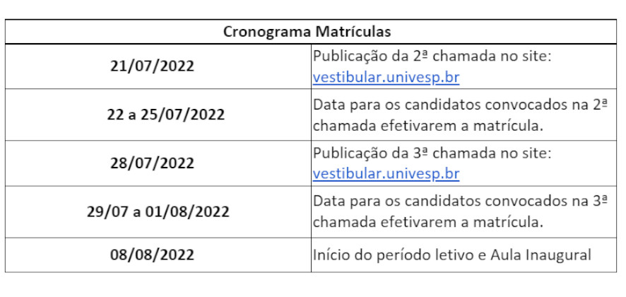This screenshot has height=297, width=626.
Task: Open vestibular.univesp.br link under 3ª chamada publication
Action: [x=386, y=174]
